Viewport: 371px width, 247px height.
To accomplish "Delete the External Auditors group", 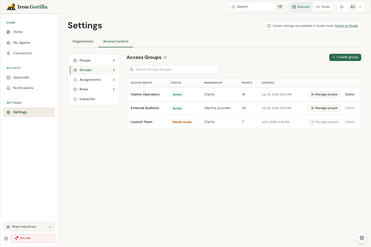I will click(x=350, y=108).
